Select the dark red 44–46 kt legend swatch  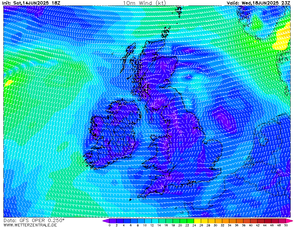(268, 221)
